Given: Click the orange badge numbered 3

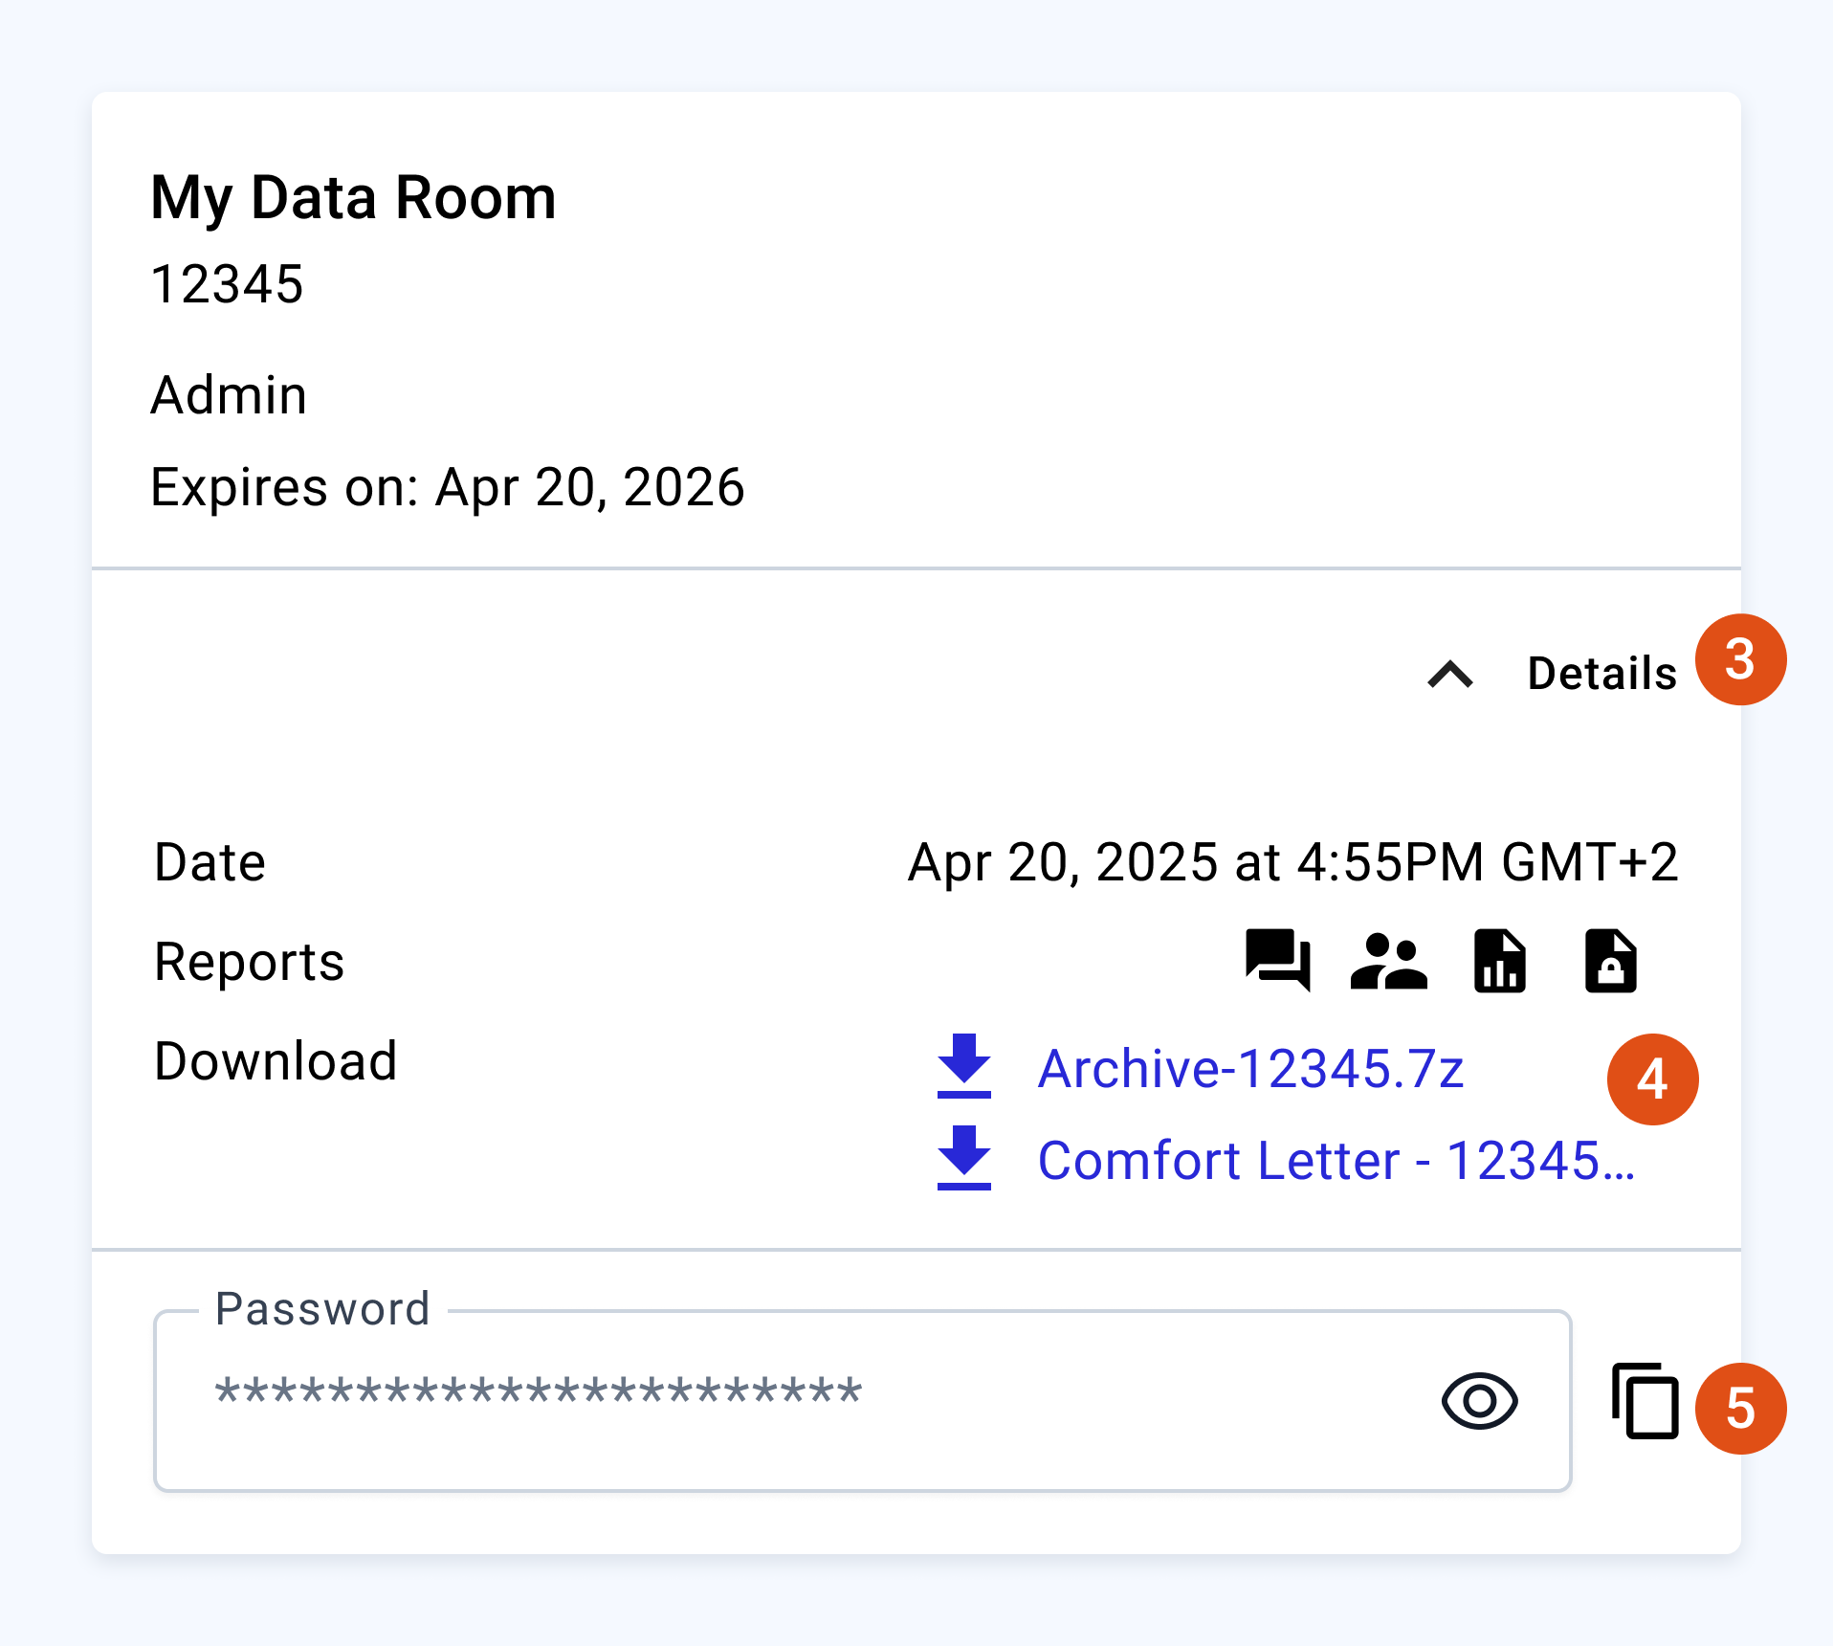Looking at the screenshot, I should [1740, 659].
